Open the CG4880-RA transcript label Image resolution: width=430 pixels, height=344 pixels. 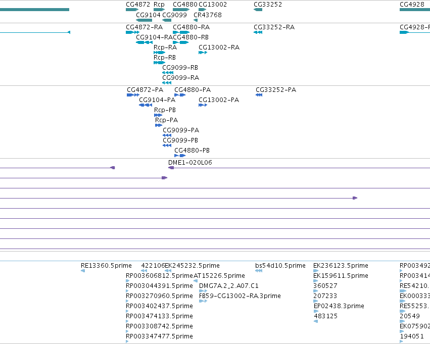coord(191,27)
